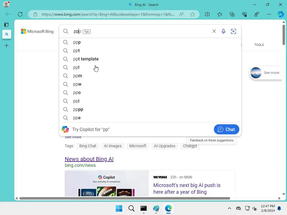Click the See more side card
The width and height of the screenshot is (287, 215).
266,73
